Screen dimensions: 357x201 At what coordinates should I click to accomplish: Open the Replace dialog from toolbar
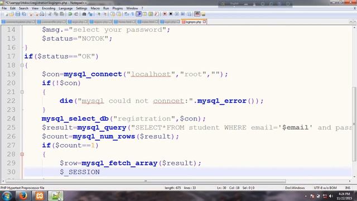(x=90, y=14)
